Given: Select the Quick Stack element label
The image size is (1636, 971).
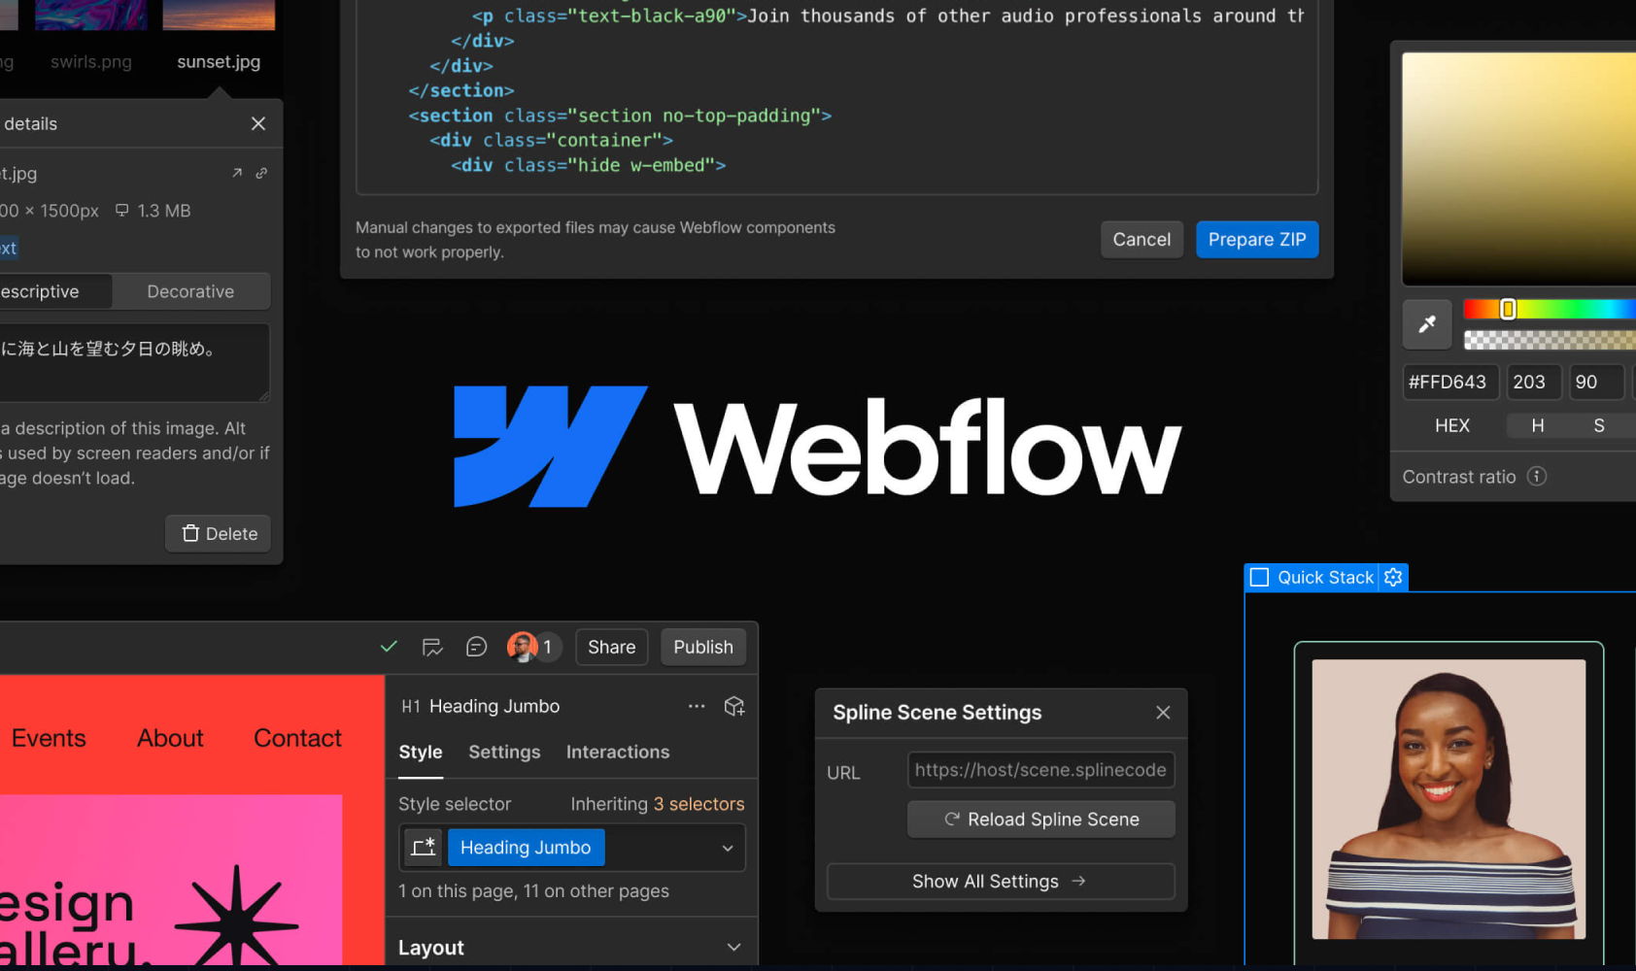Looking at the screenshot, I should (1325, 578).
